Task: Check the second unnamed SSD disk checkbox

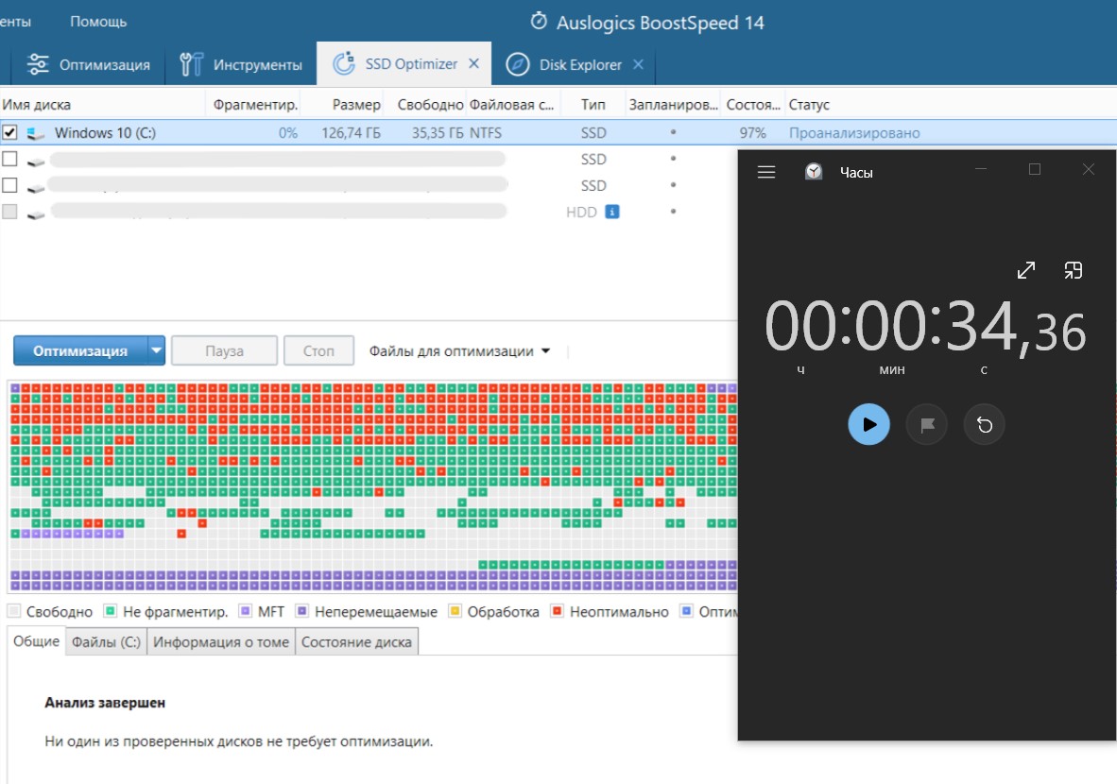Action: (9, 185)
